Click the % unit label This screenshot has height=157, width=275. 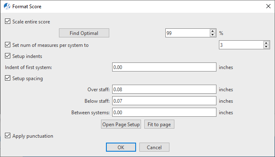(x=221, y=33)
